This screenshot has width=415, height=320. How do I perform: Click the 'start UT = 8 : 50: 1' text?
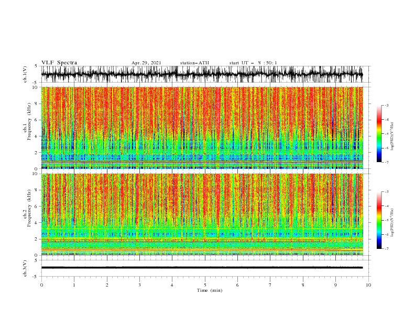click(253, 63)
